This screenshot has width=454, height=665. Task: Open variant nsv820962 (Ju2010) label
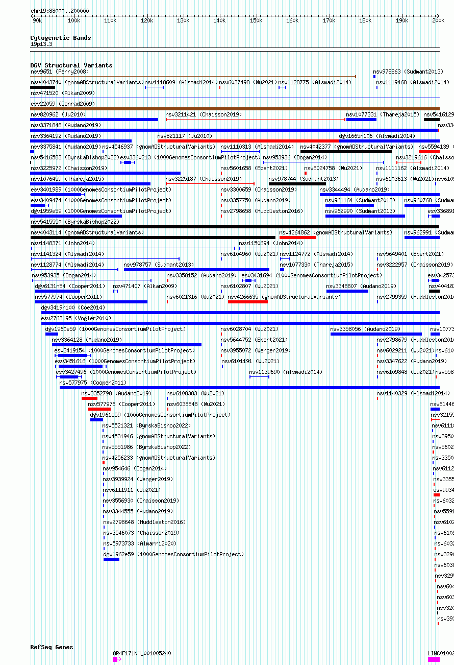(x=58, y=115)
